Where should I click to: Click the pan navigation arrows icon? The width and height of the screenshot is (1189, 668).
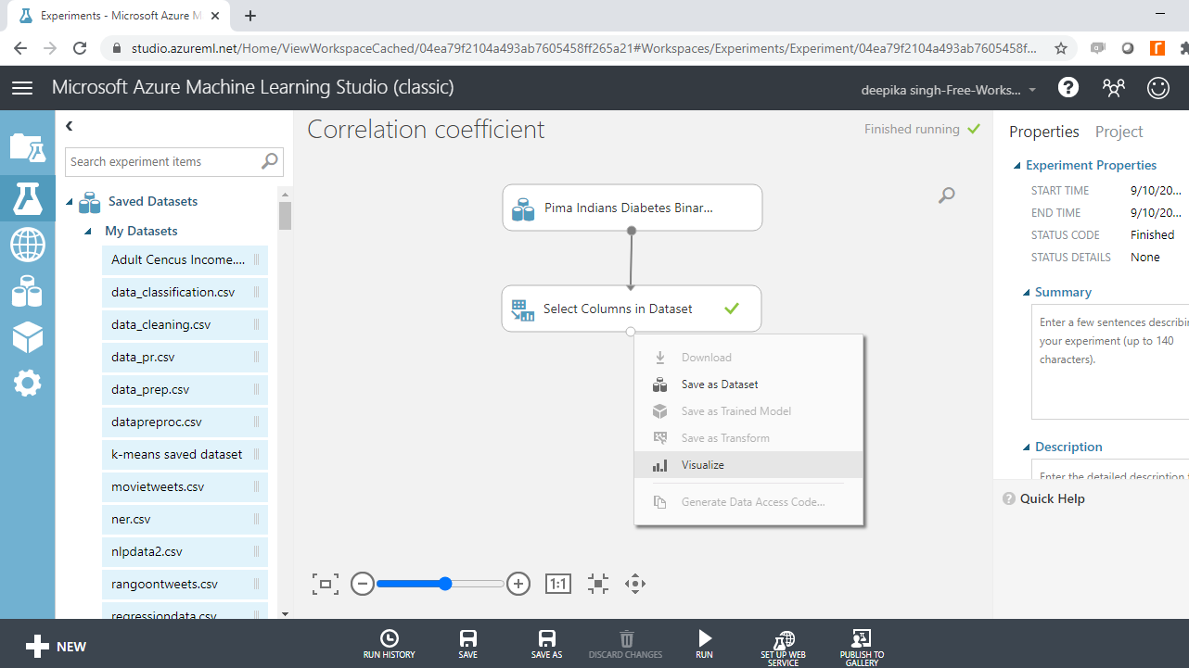click(x=635, y=584)
